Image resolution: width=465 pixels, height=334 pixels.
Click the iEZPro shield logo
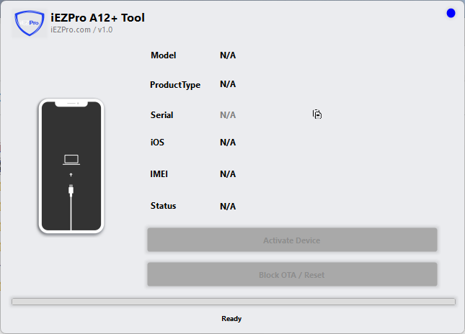[28, 23]
